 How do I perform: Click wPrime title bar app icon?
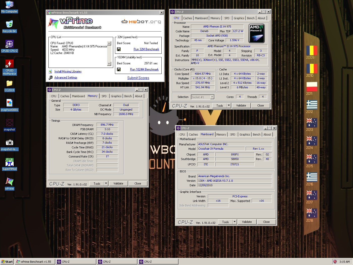pyautogui.click(x=49, y=13)
